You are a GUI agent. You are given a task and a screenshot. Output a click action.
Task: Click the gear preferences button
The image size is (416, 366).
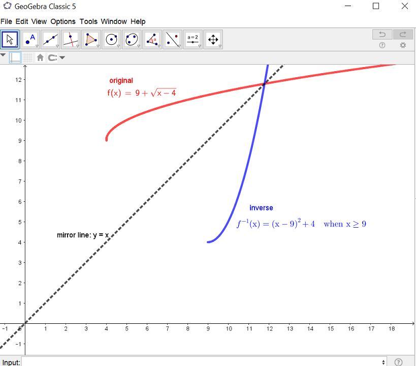[x=403, y=45]
